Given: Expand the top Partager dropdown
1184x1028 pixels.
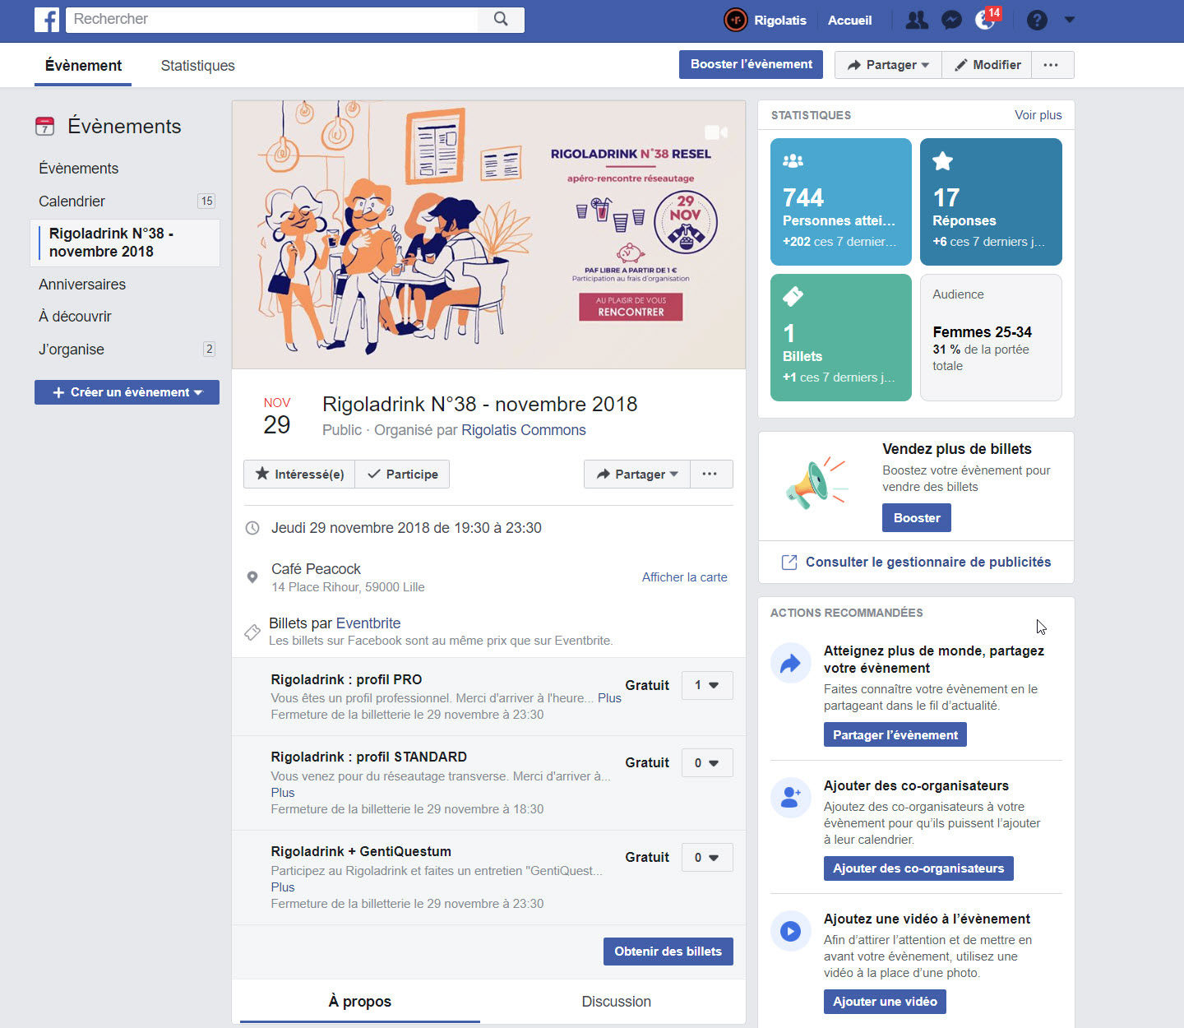Looking at the screenshot, I should point(888,65).
